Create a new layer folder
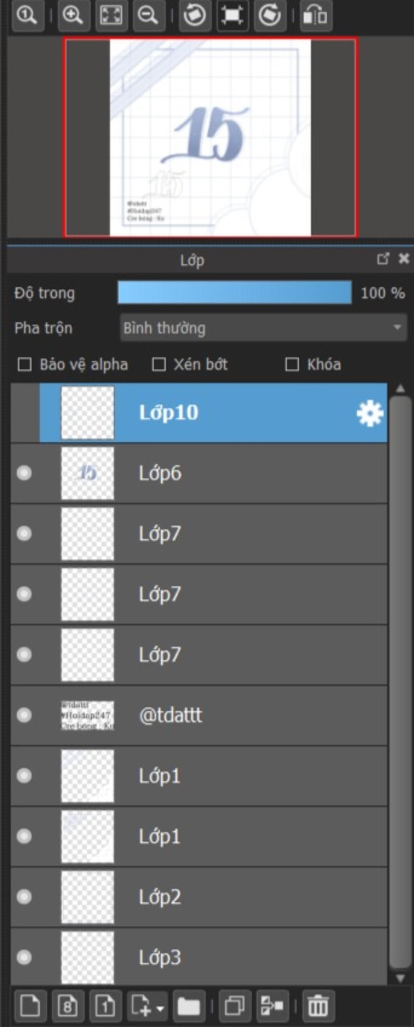This screenshot has width=414, height=1027. 189,1006
